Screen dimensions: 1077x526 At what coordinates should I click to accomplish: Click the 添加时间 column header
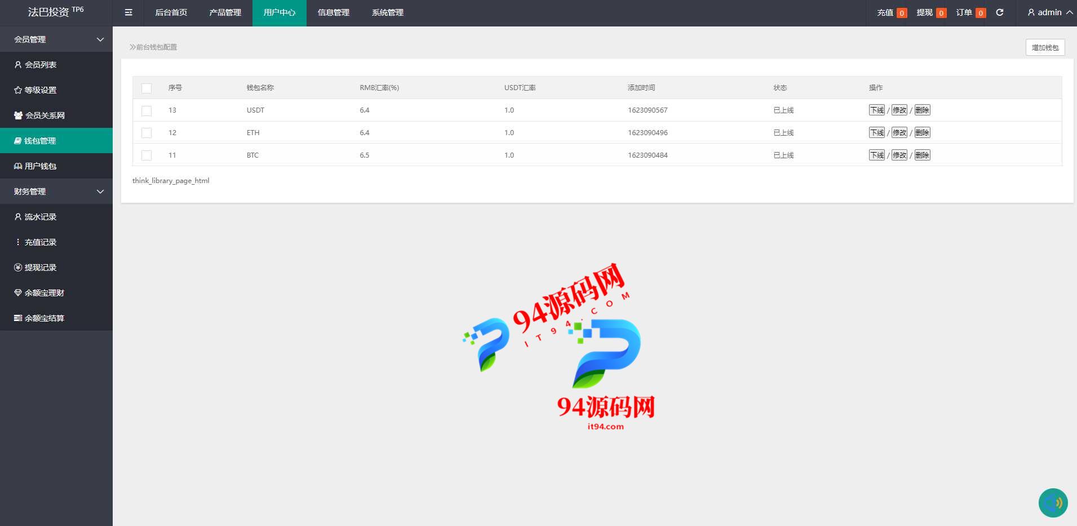(641, 88)
